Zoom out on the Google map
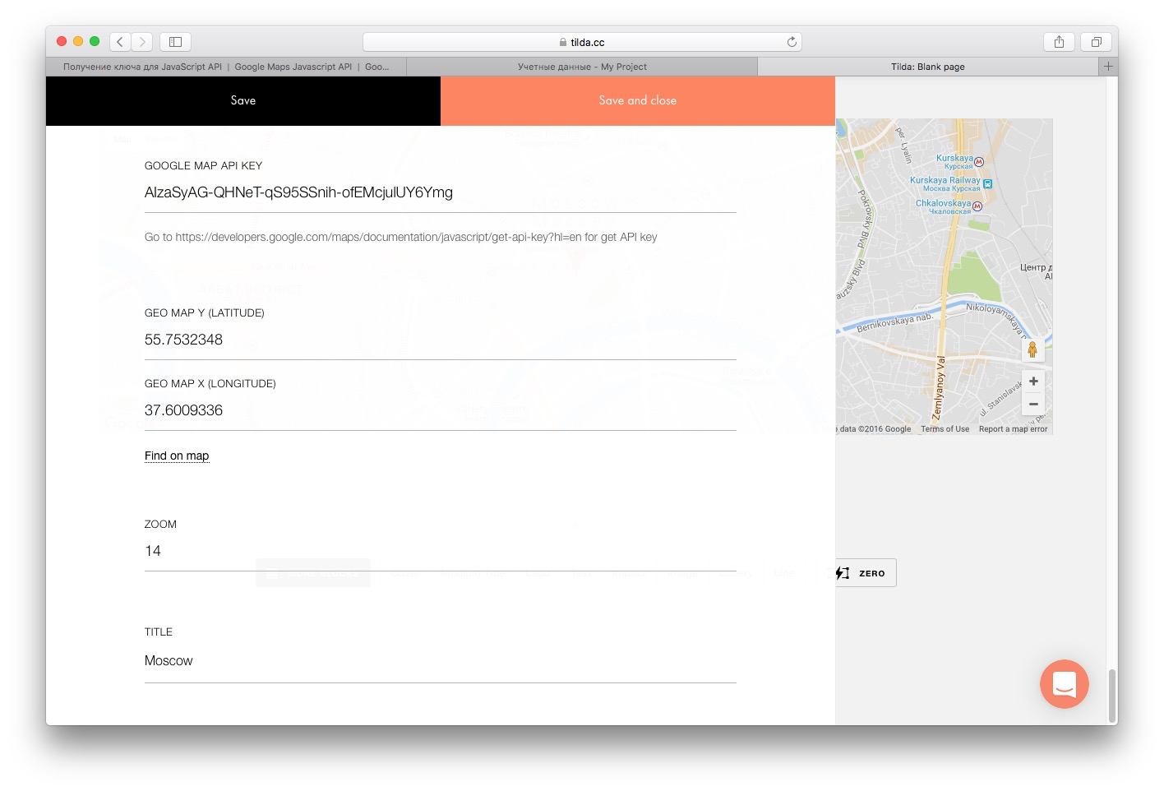The height and width of the screenshot is (791, 1164). click(x=1033, y=404)
